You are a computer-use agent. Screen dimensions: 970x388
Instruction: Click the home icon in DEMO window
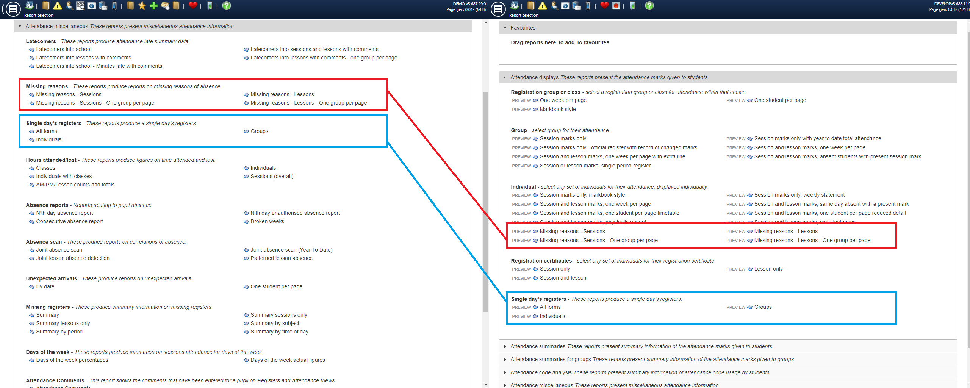tap(29, 5)
